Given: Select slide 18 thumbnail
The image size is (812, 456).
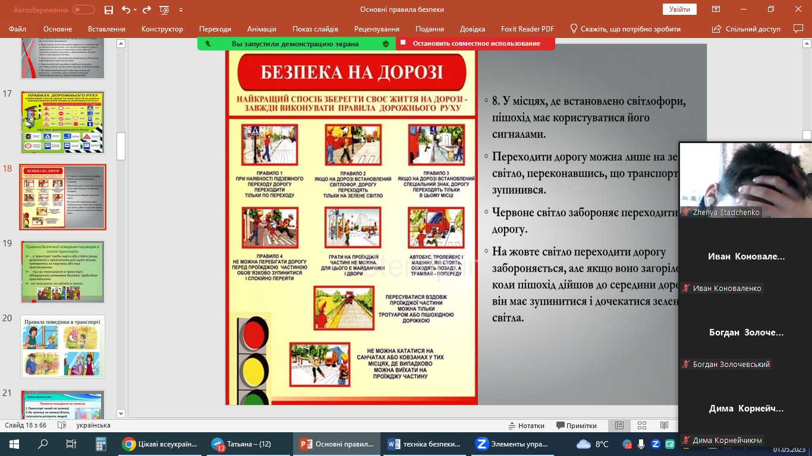Looking at the screenshot, I should point(63,197).
